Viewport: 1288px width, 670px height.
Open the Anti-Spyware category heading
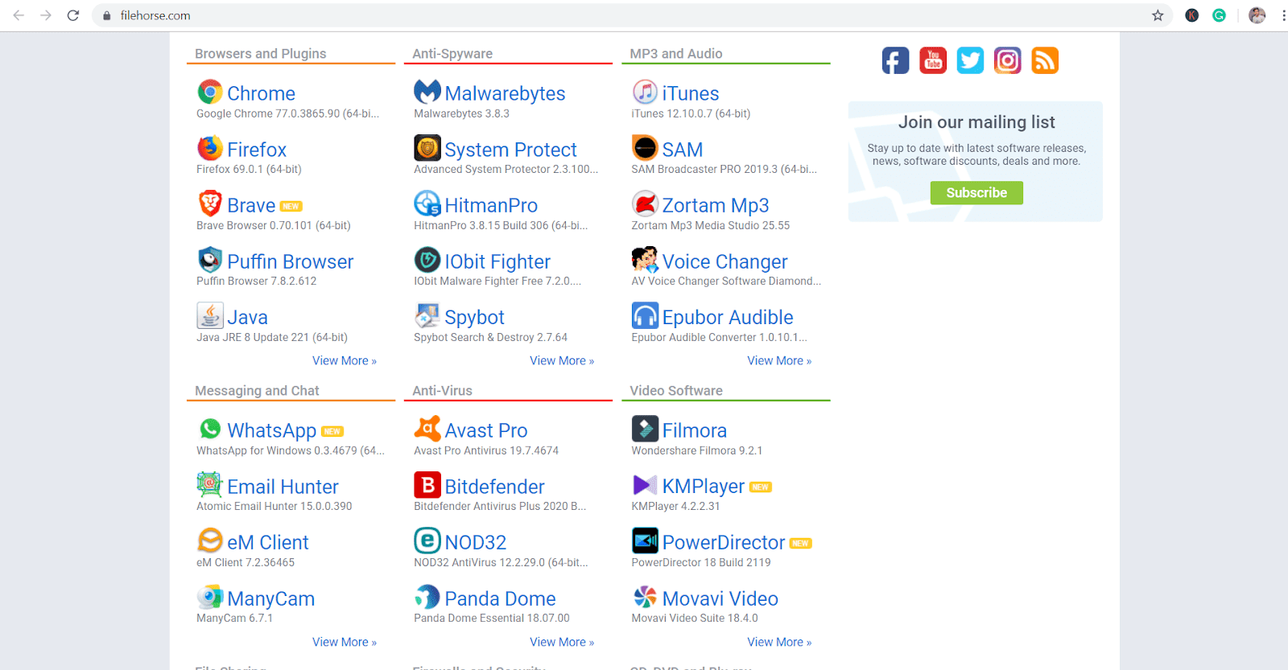(x=452, y=54)
